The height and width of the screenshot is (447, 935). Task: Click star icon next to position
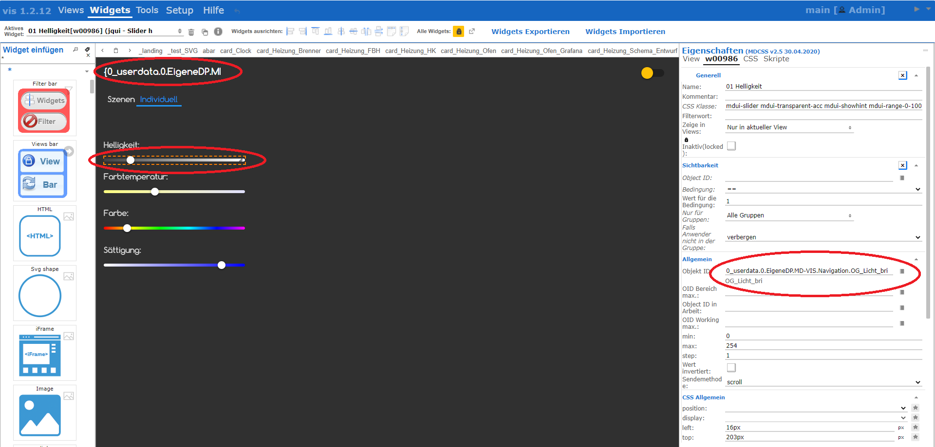[916, 408]
